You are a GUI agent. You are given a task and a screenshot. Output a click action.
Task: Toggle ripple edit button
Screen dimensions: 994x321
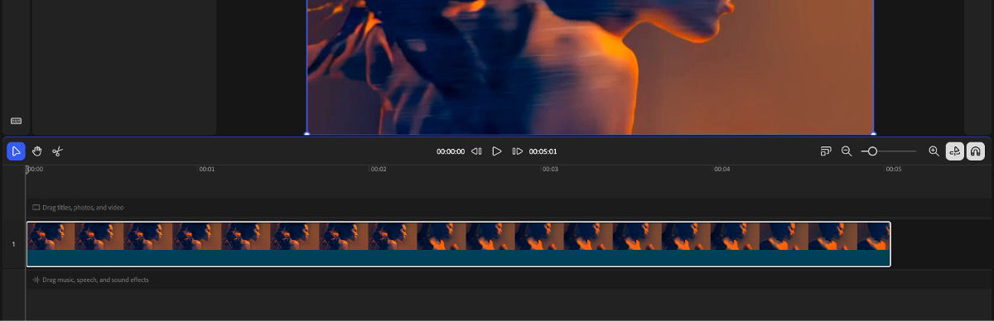pos(955,151)
